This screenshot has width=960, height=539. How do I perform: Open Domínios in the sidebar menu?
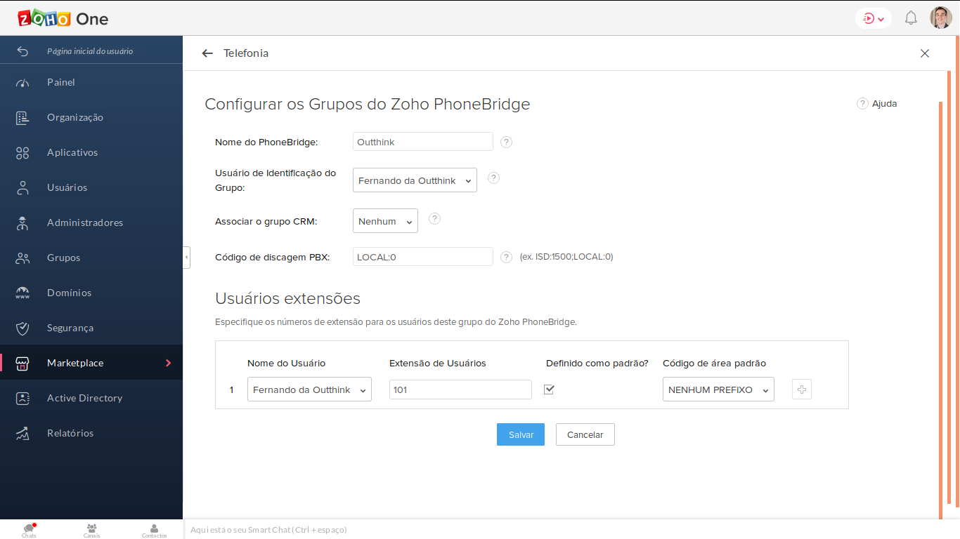coord(91,293)
